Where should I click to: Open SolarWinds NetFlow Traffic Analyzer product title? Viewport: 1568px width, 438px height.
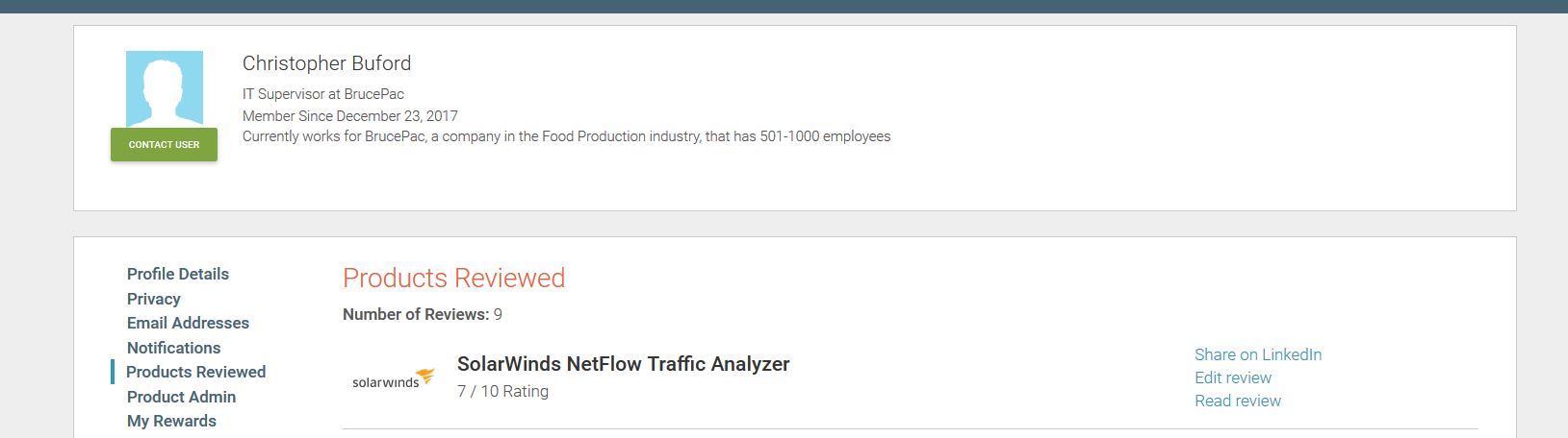(623, 364)
